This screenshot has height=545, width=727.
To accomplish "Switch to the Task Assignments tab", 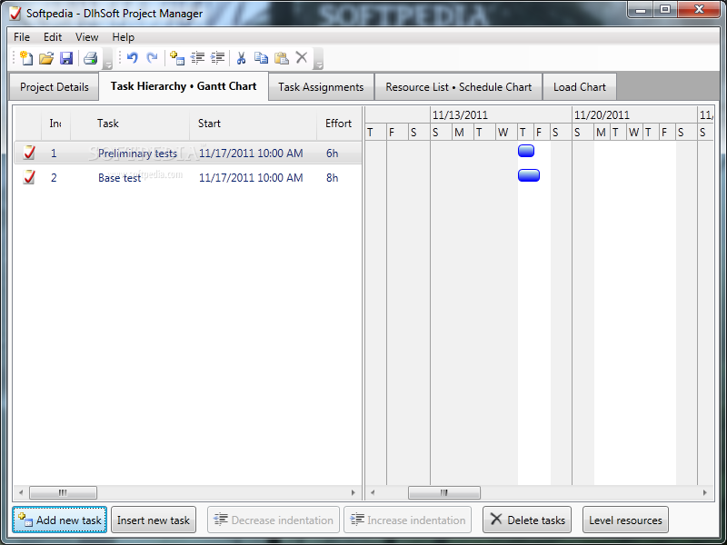I will click(x=321, y=87).
